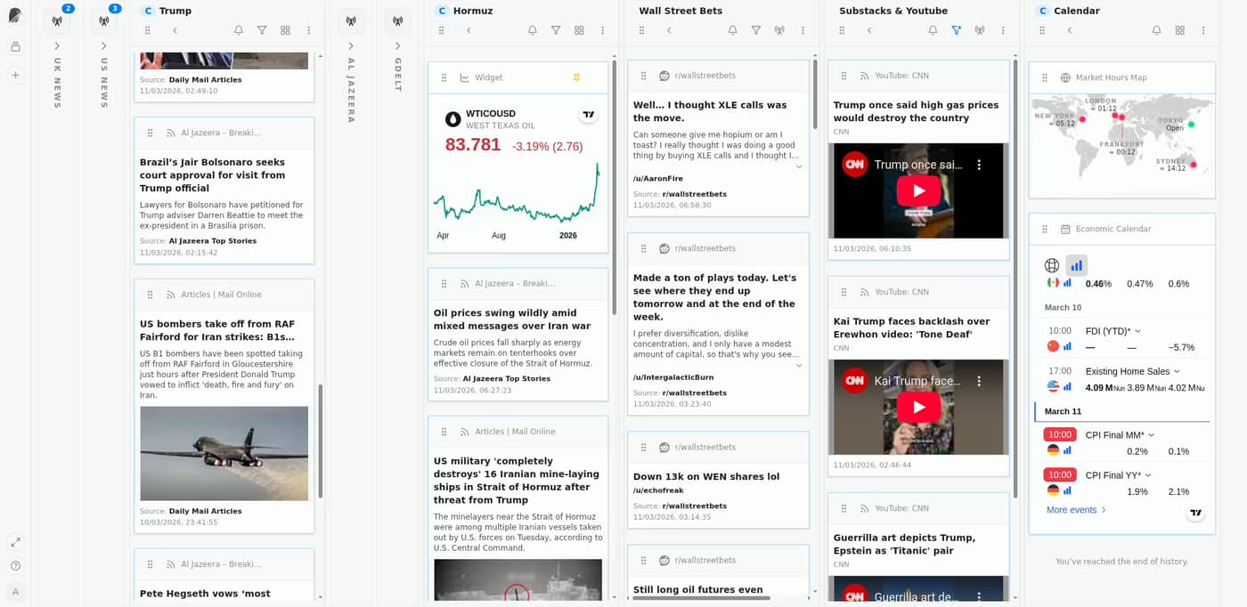Open the /u/AaronFire user link
This screenshot has height=607, width=1247.
(x=658, y=179)
